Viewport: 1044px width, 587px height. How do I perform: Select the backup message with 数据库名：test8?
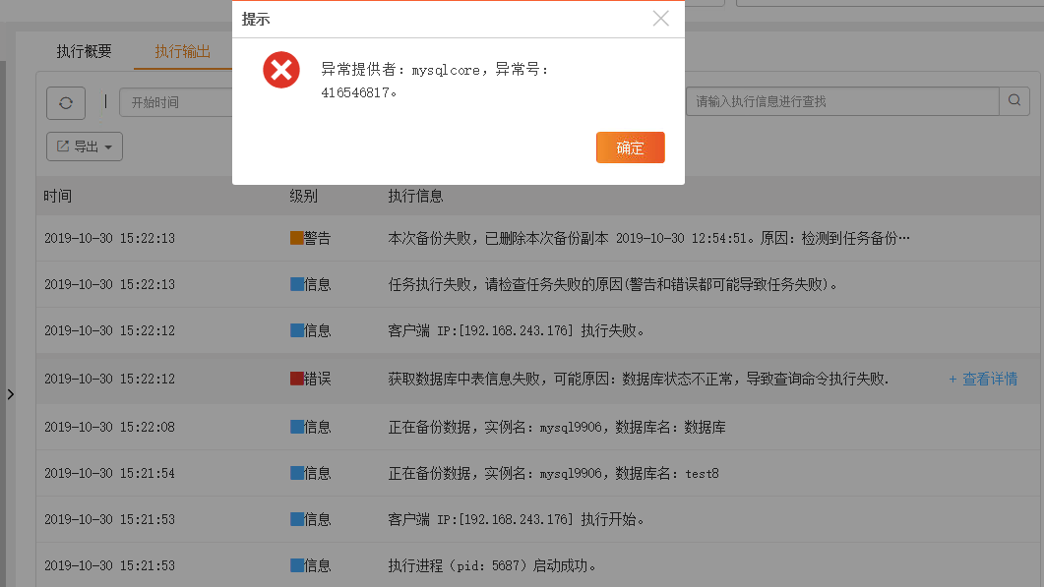[553, 473]
